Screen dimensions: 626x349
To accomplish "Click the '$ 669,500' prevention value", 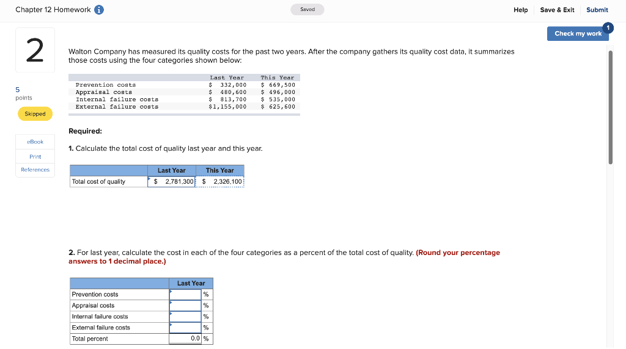I will click(278, 85).
